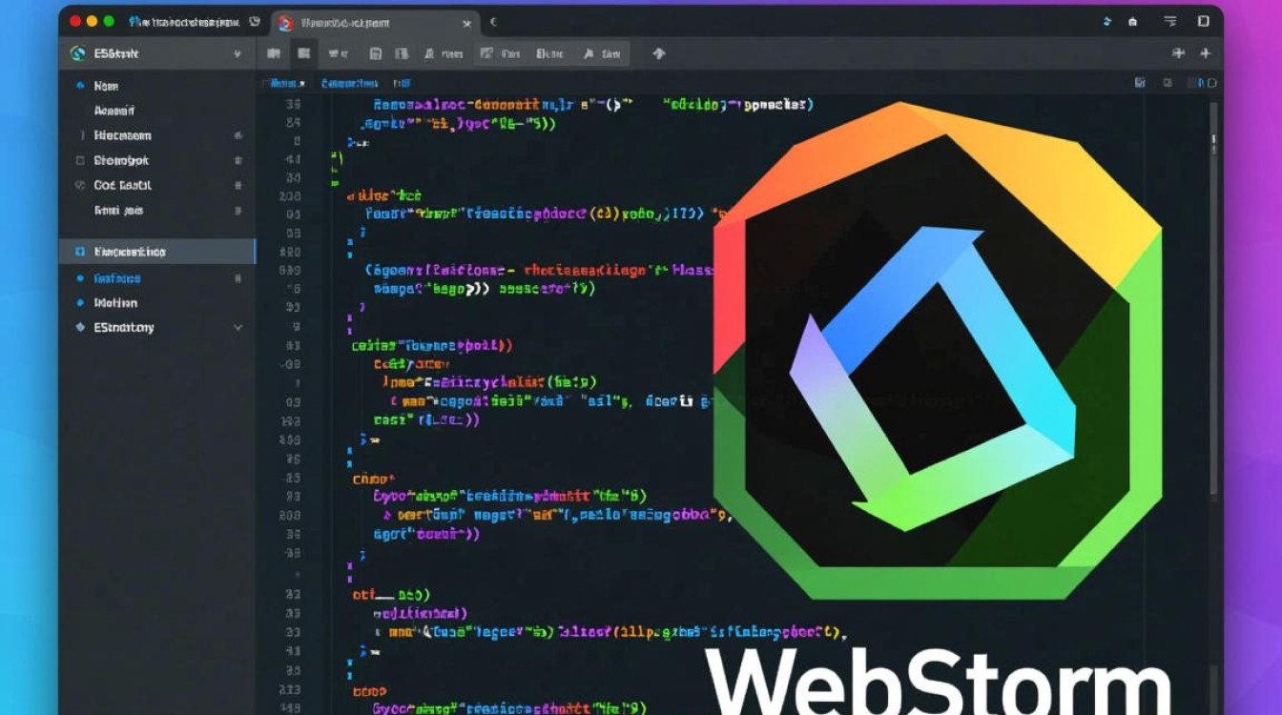The image size is (1282, 715).
Task: Select the blue-text sidebar row
Action: click(x=157, y=278)
